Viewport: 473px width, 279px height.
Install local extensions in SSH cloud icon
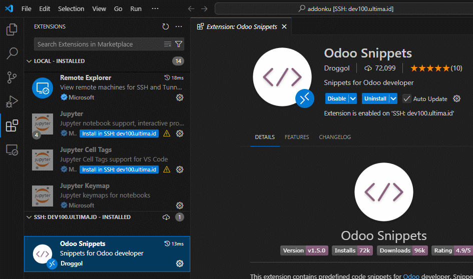166,217
